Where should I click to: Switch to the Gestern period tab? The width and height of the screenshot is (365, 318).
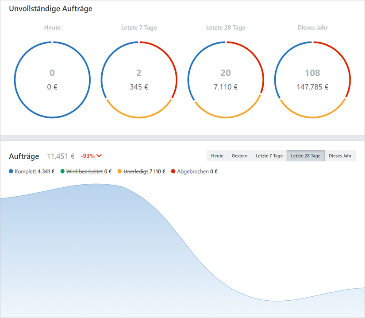pos(240,155)
